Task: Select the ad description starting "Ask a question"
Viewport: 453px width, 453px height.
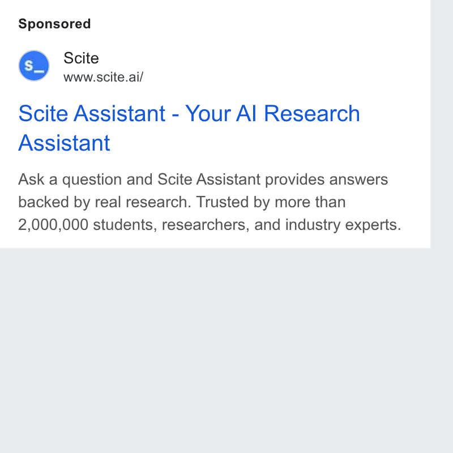Action: (x=210, y=202)
